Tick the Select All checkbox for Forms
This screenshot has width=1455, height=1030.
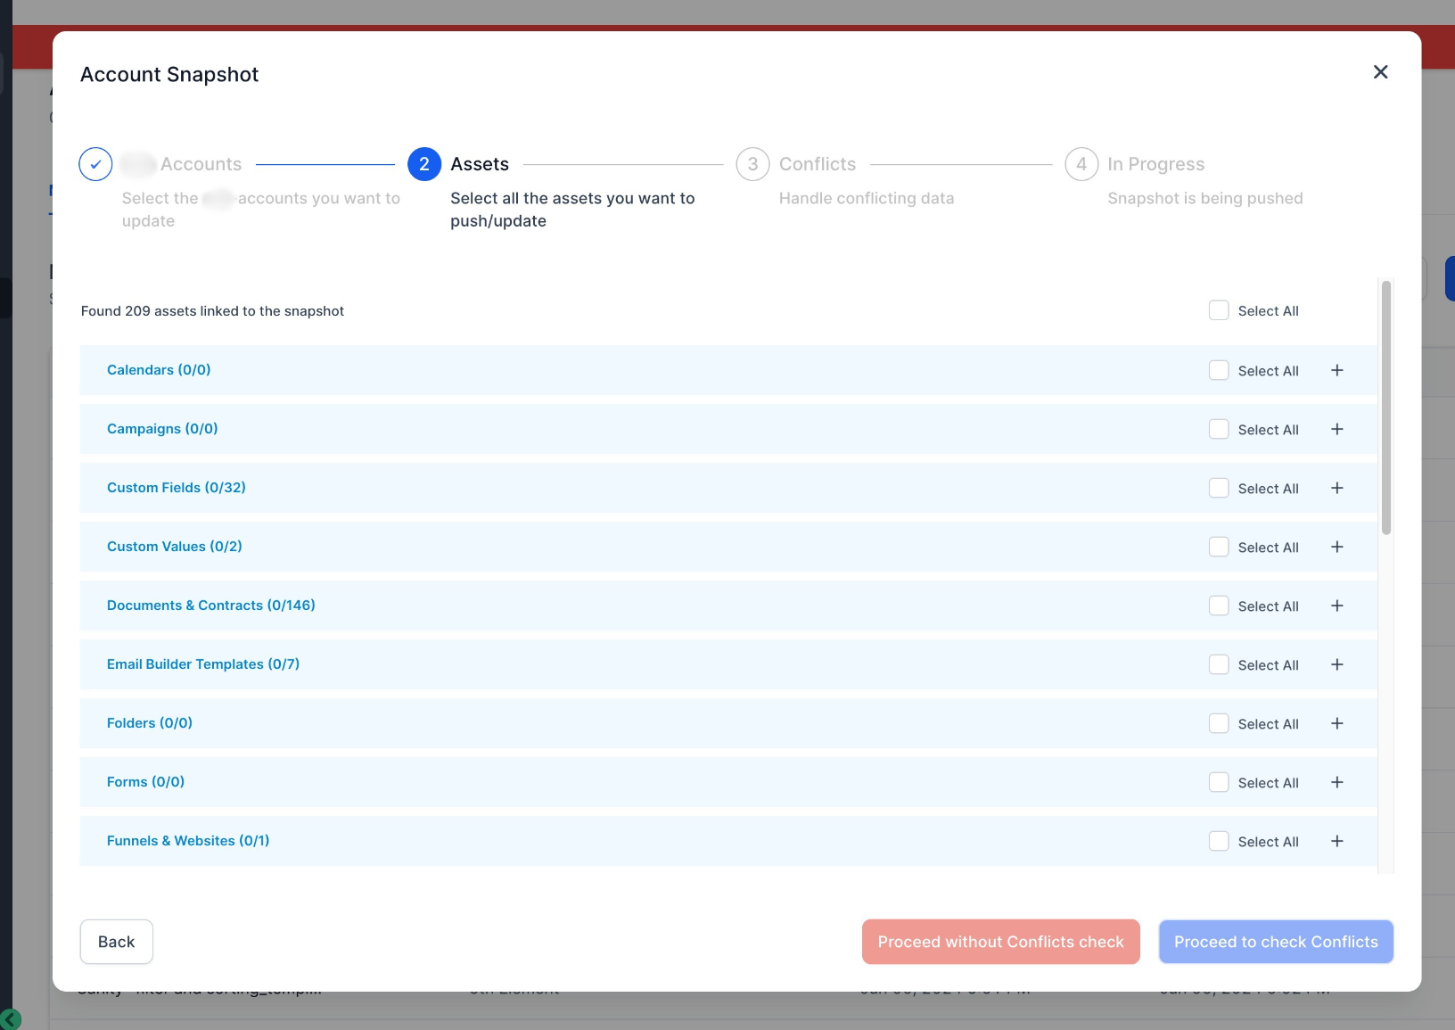coord(1219,782)
